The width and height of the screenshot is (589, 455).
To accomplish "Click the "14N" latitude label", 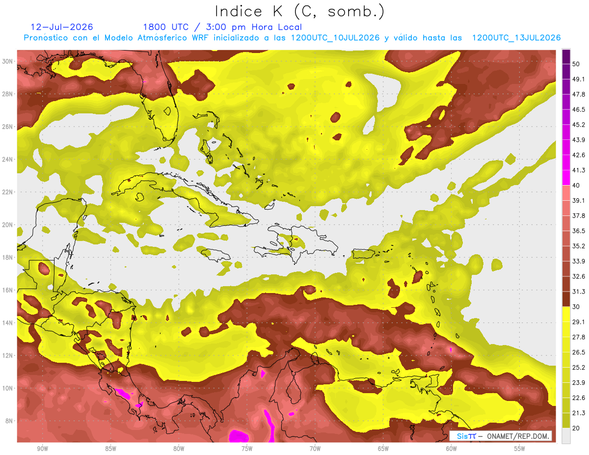I will tap(7, 323).
